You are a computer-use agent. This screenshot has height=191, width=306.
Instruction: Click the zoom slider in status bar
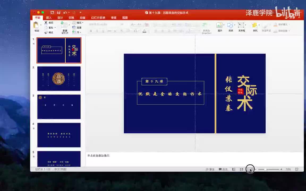[x=268, y=169]
